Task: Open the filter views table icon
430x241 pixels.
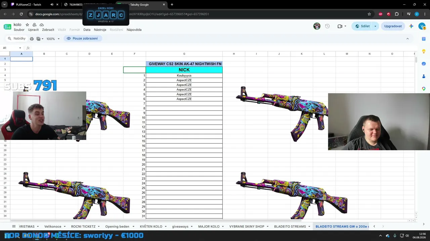Action: pos(40,39)
